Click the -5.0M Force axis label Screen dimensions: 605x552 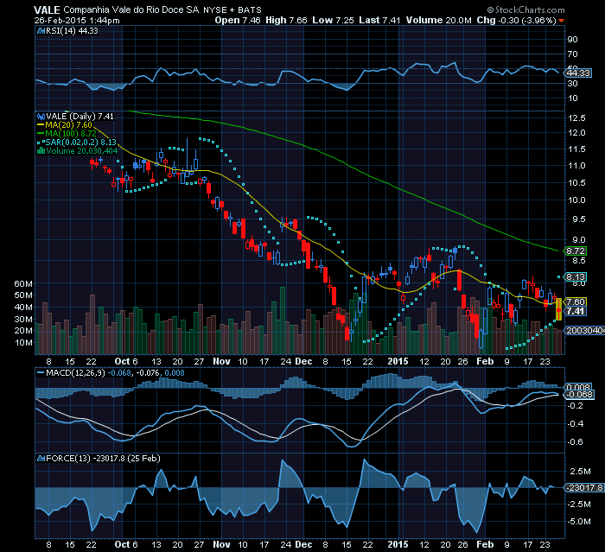(579, 522)
